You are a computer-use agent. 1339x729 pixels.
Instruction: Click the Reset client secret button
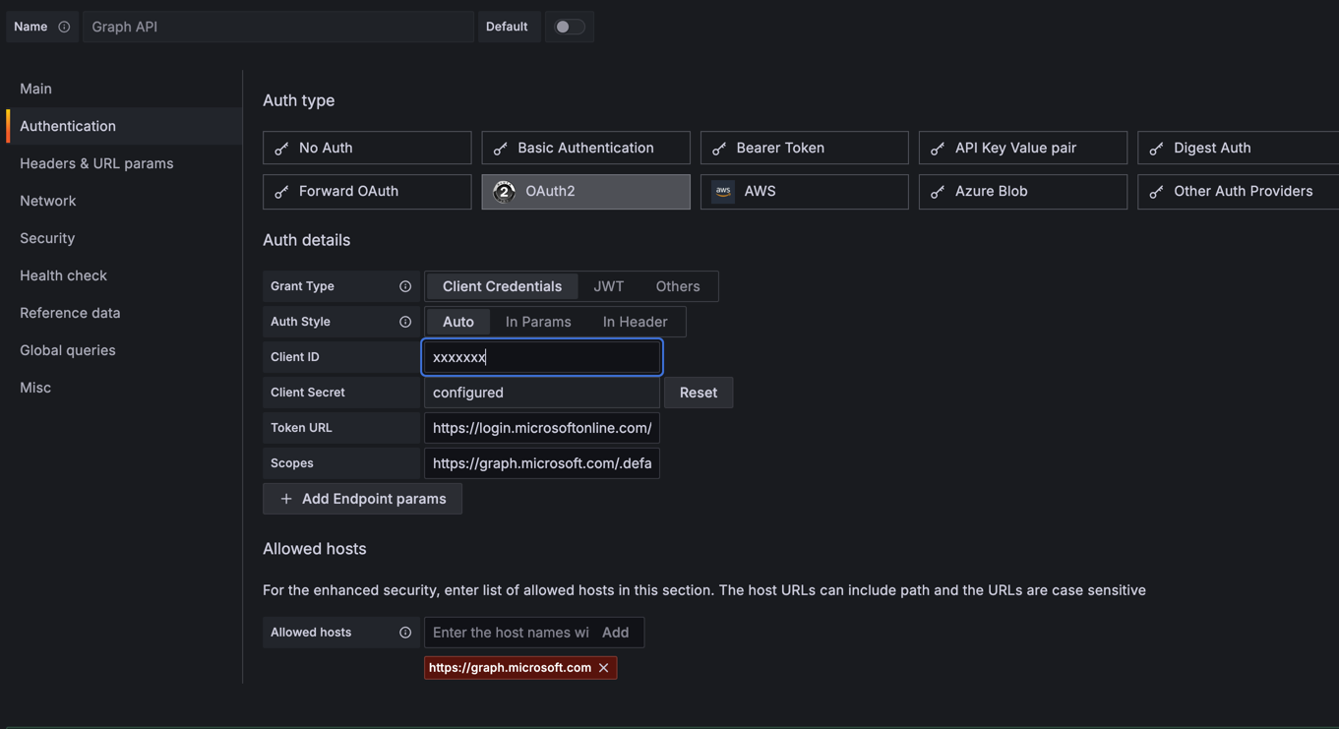pos(699,393)
